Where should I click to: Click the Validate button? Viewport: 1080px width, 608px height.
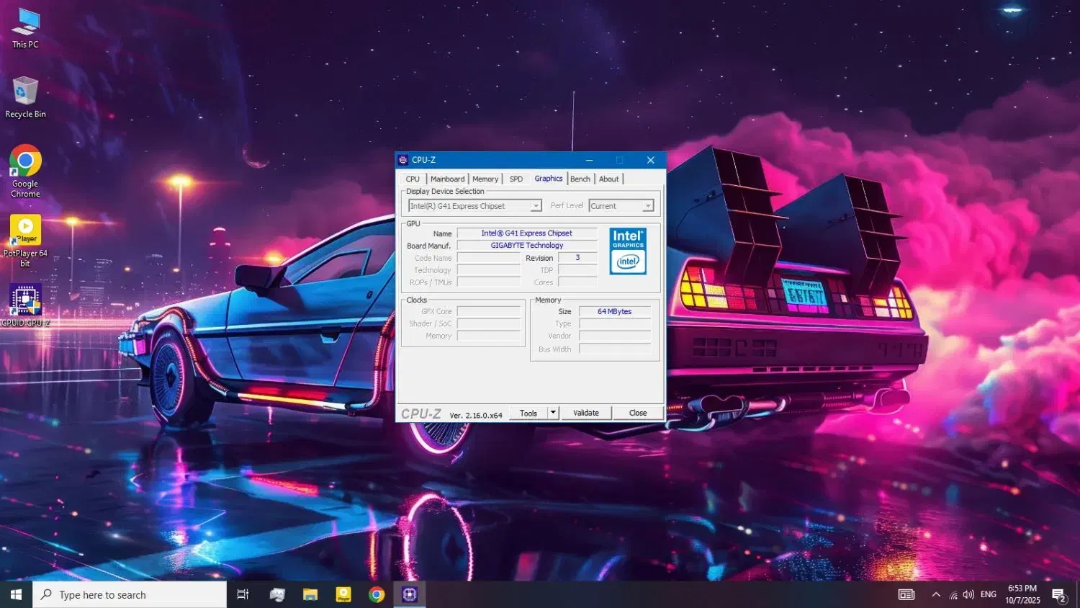pos(586,413)
